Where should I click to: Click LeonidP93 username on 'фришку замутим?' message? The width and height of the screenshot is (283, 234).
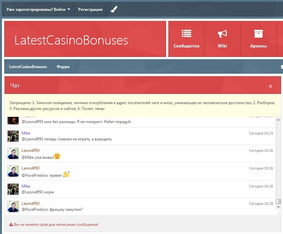[x=30, y=203]
